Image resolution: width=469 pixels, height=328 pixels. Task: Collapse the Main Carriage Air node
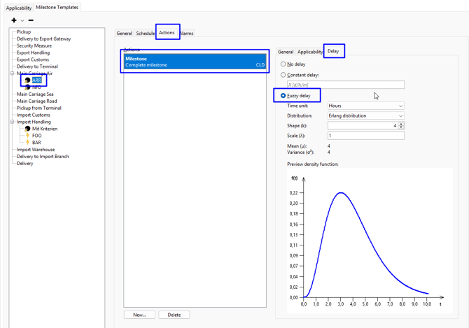13,73
